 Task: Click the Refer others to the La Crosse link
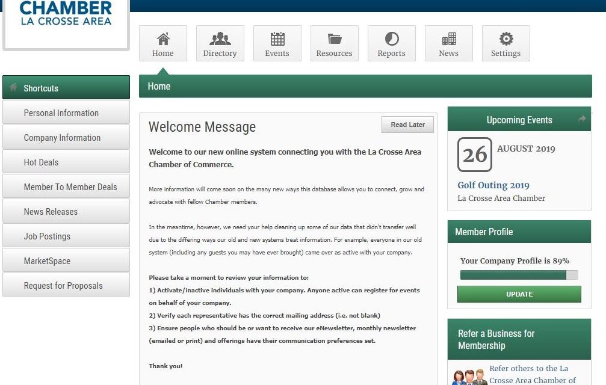[x=533, y=375]
